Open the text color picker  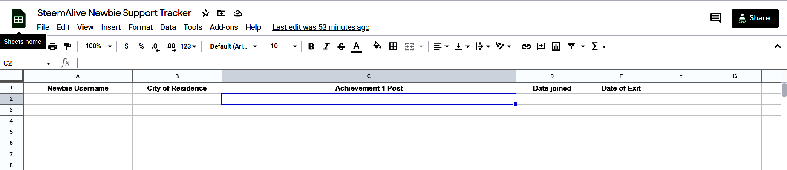[357, 46]
